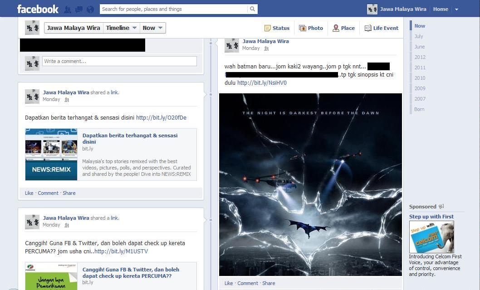Select Photo in composer bar

click(315, 28)
